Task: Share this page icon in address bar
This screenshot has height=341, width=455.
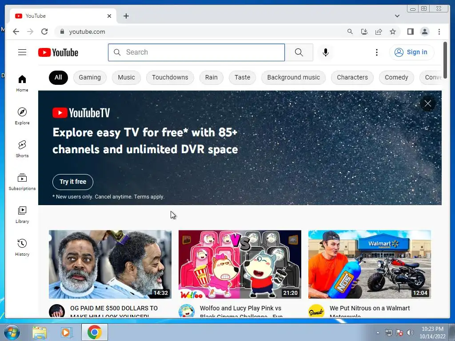Action: click(x=379, y=32)
